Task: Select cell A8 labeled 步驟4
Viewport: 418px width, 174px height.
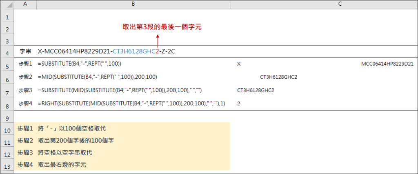Action: (25, 103)
